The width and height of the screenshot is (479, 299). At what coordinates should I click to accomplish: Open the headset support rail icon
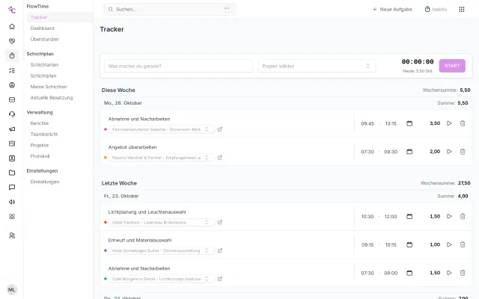click(x=12, y=114)
